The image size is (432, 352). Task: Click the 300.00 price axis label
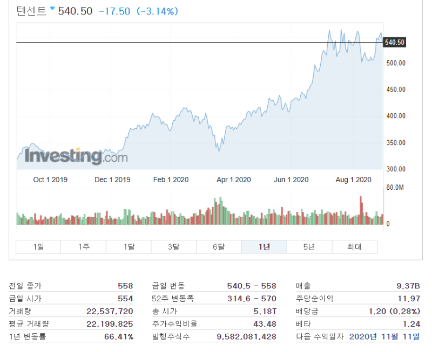396,169
